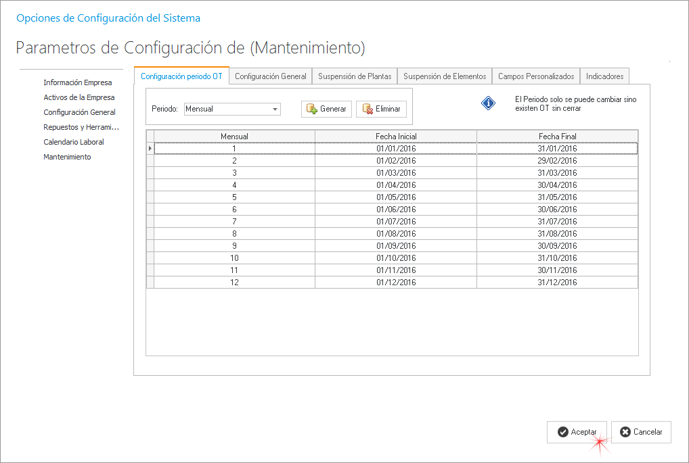Click the Eliminar button icon

coord(367,109)
